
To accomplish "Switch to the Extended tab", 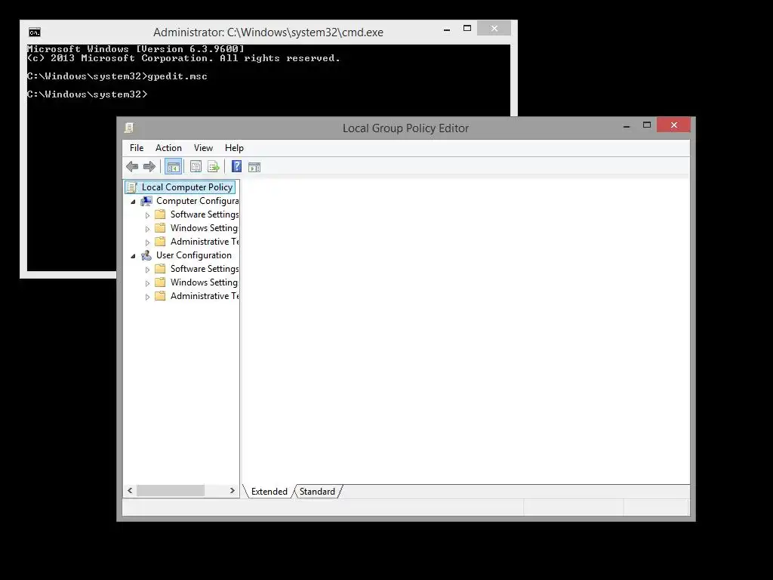I will coord(269,491).
